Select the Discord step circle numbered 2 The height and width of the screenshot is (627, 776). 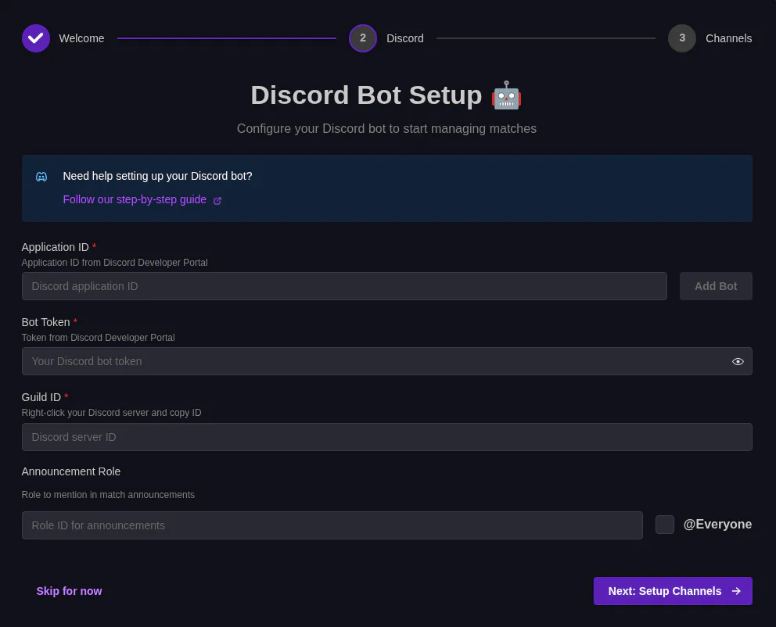point(362,38)
